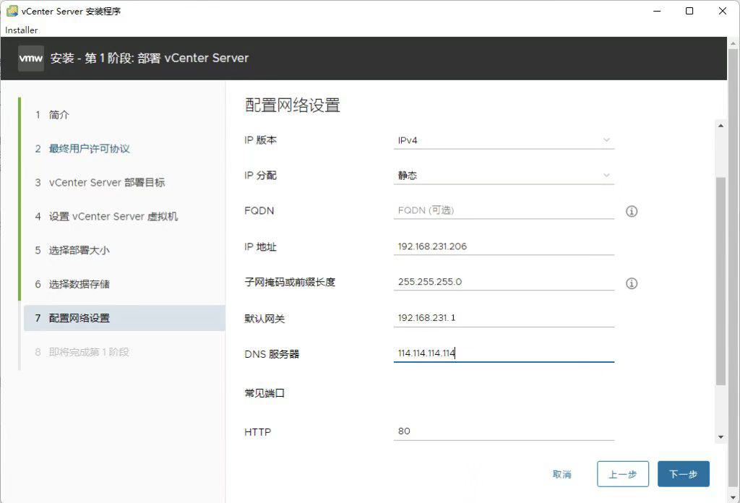Click the IP 分配 label

pos(260,176)
